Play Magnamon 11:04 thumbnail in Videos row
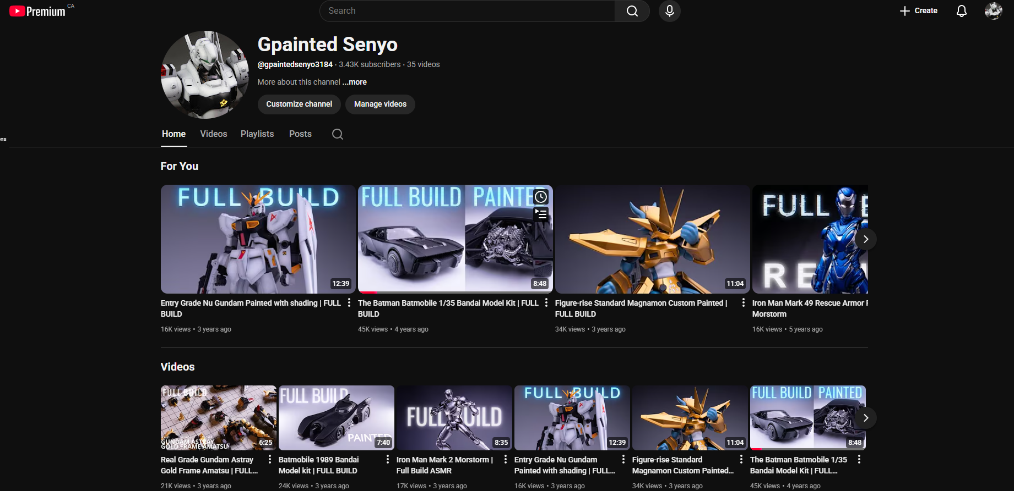1014x491 pixels. 690,418
